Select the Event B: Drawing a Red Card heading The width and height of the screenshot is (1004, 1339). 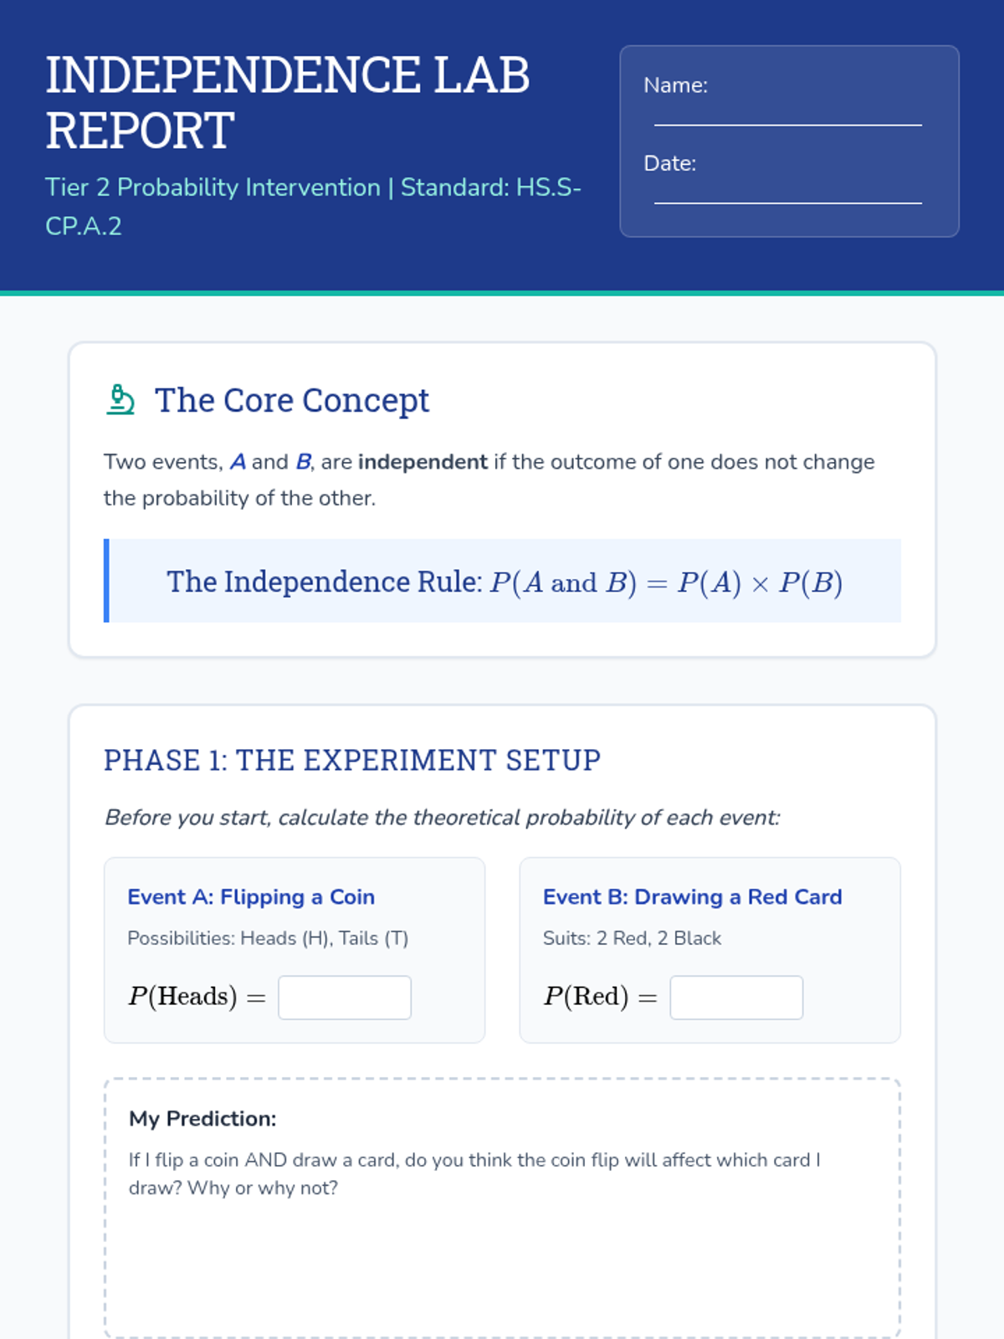click(692, 897)
